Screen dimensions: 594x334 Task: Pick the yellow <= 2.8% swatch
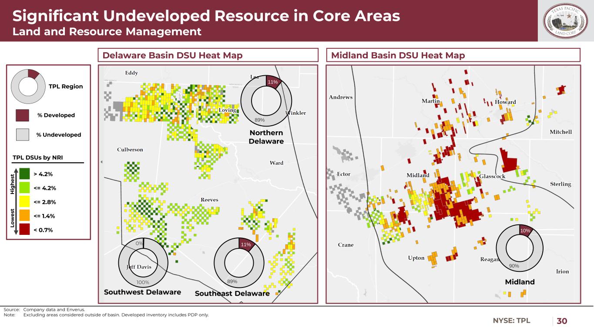(x=24, y=202)
